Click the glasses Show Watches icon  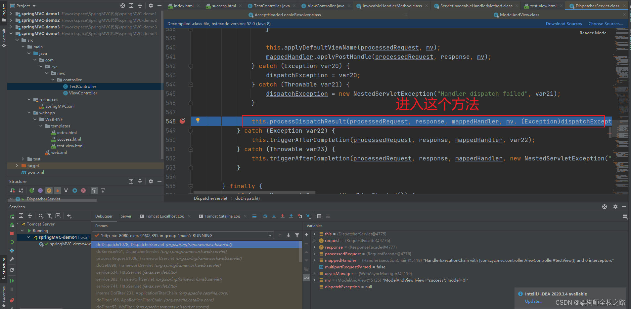point(306,278)
